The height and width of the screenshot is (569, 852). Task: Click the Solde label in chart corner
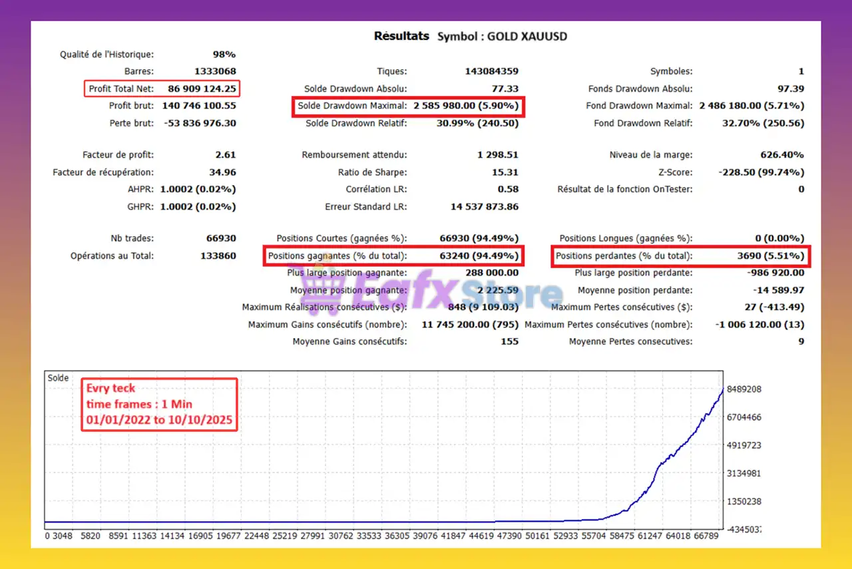[x=58, y=378]
